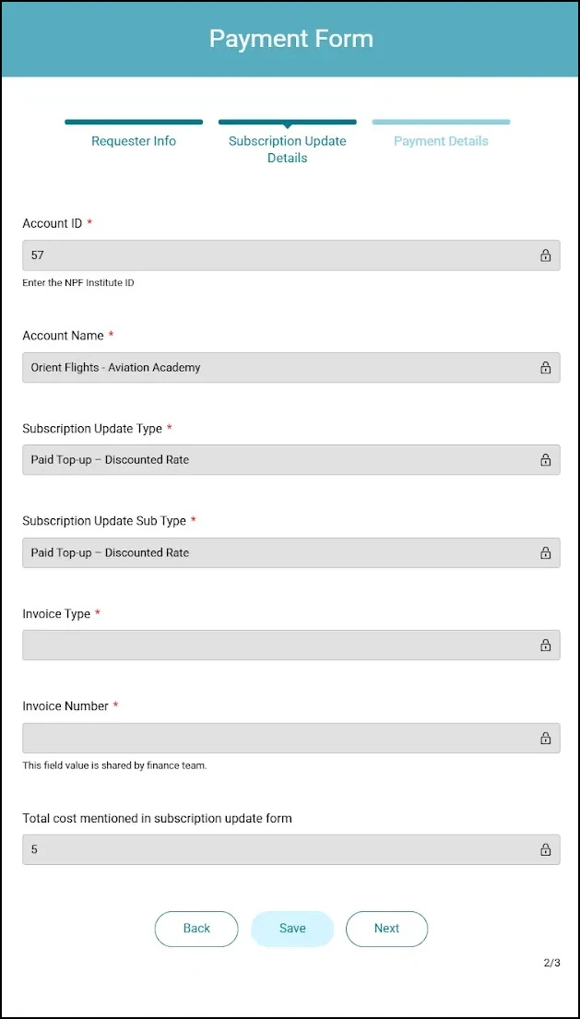The image size is (580, 1019).
Task: Click the Total cost field showing 5
Action: click(x=277, y=850)
